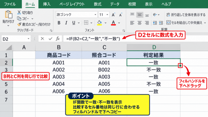Open the Orientation dropdown arrow

pos(159,15)
